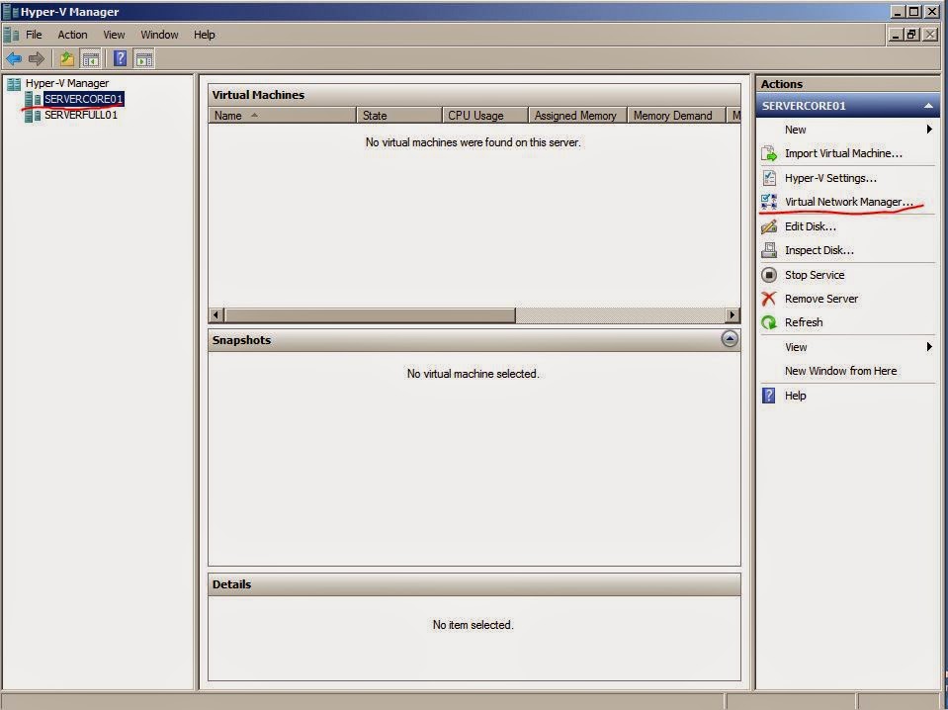
Task: Restore the inner MMC child window
Action: 911,35
